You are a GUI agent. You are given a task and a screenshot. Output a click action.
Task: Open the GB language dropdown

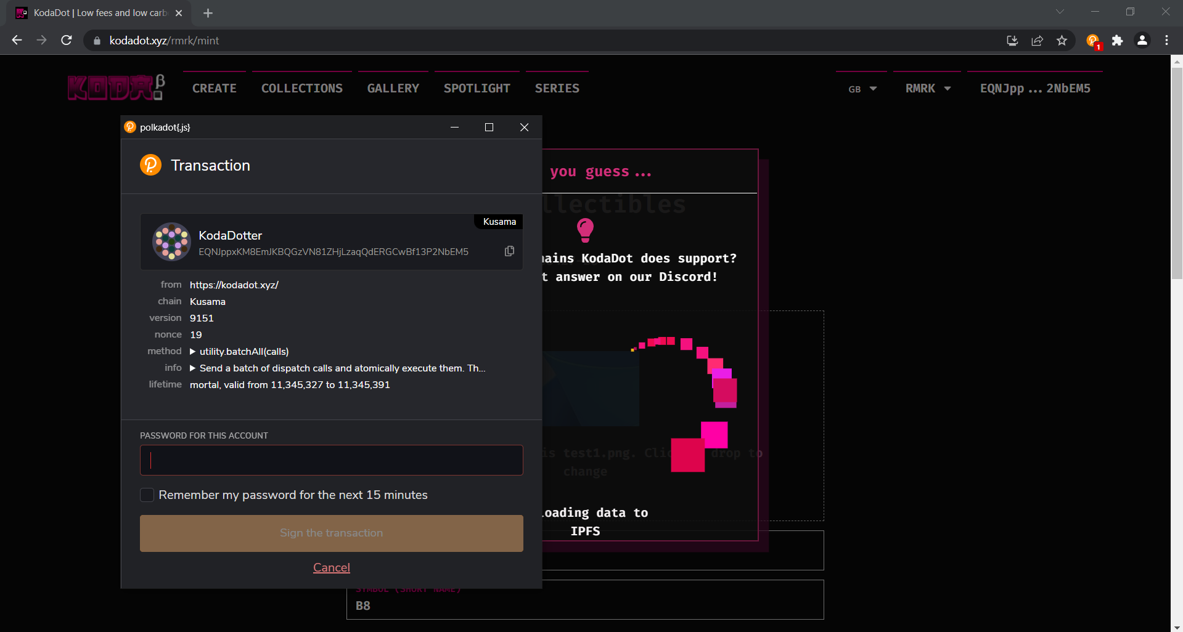[862, 89]
